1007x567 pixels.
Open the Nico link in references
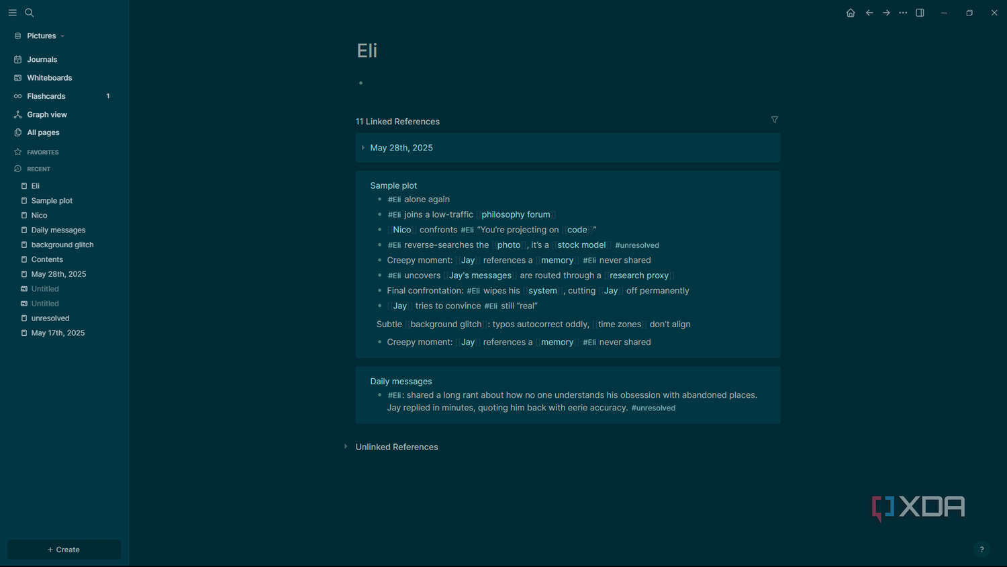[x=402, y=230]
